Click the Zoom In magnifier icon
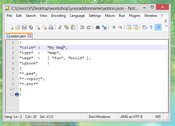The image size is (175, 126). 113,28
